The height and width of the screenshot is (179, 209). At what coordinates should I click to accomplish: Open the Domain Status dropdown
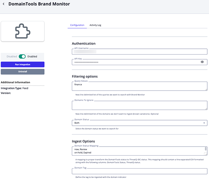tap(140, 123)
